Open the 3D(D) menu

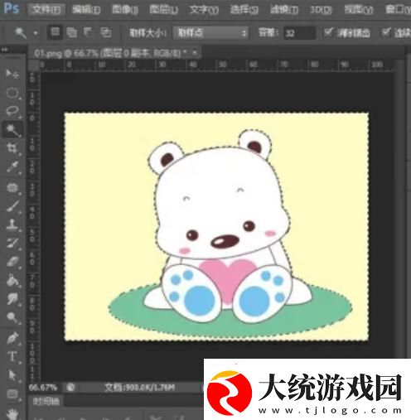321,10
